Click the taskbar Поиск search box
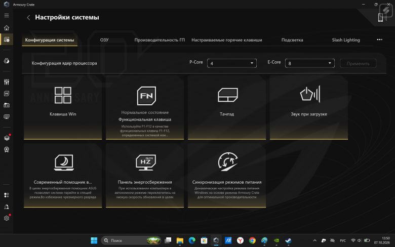395x247 pixels. click(x=131, y=240)
